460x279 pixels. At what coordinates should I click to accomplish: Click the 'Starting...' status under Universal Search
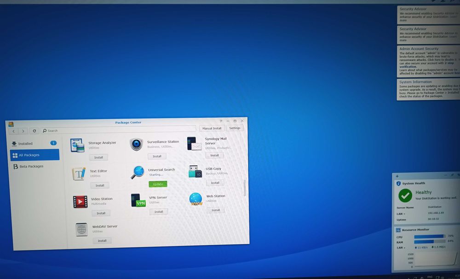click(x=156, y=175)
